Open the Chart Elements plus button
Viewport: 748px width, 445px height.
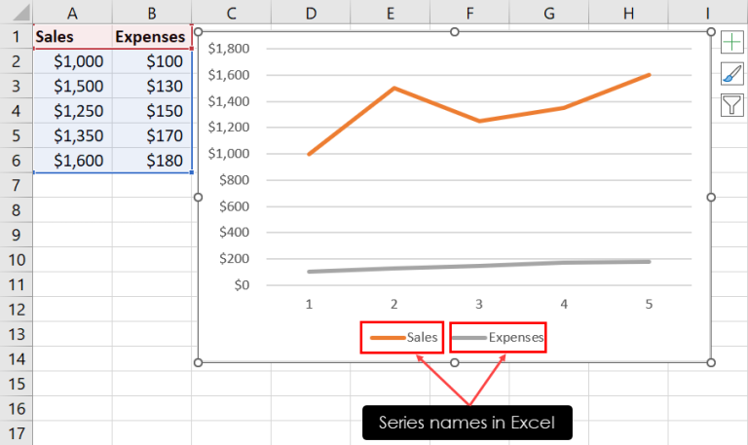[731, 43]
